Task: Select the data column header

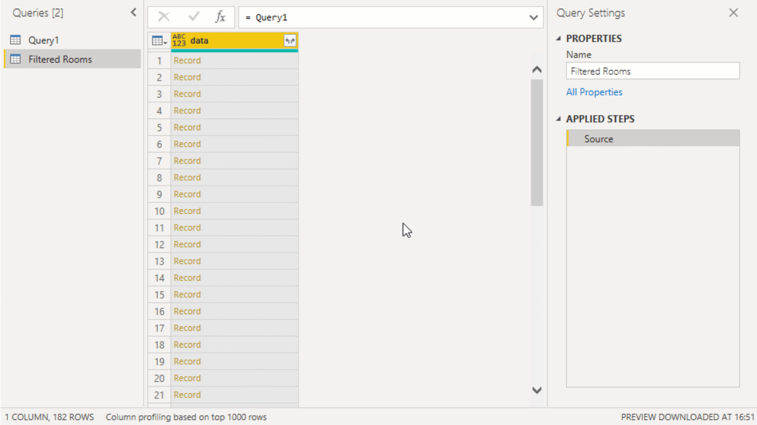Action: point(221,41)
